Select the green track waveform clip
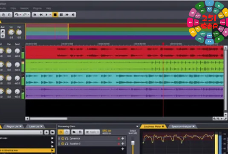The image size is (228, 154). (x=124, y=66)
